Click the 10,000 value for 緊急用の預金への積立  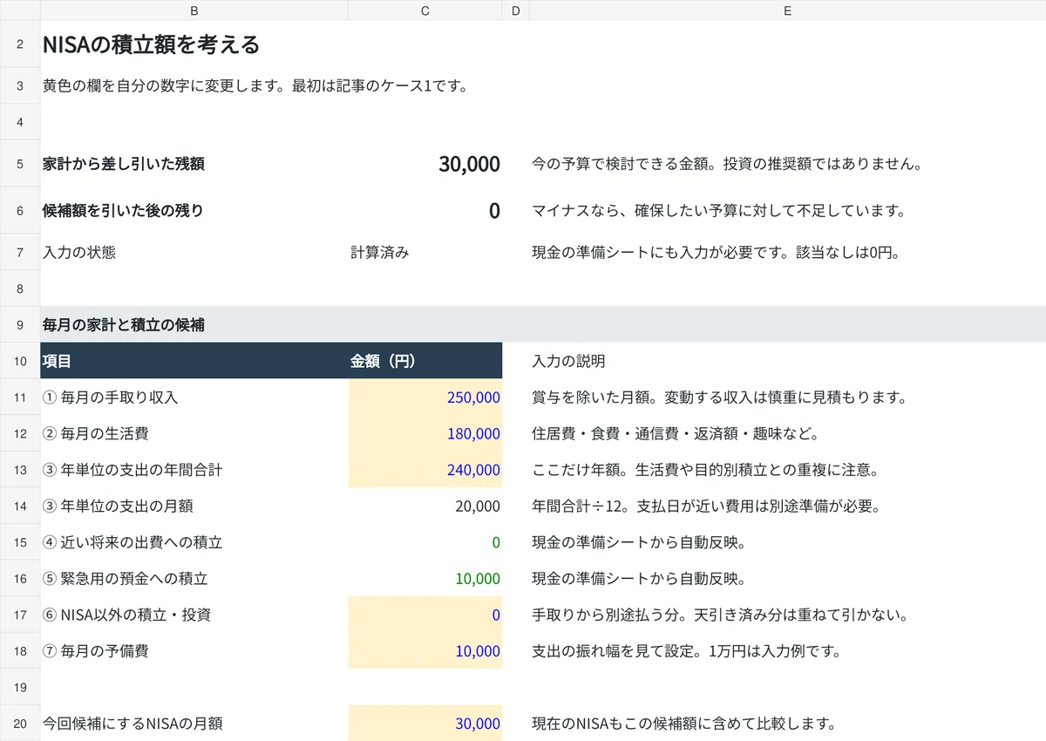coord(478,579)
